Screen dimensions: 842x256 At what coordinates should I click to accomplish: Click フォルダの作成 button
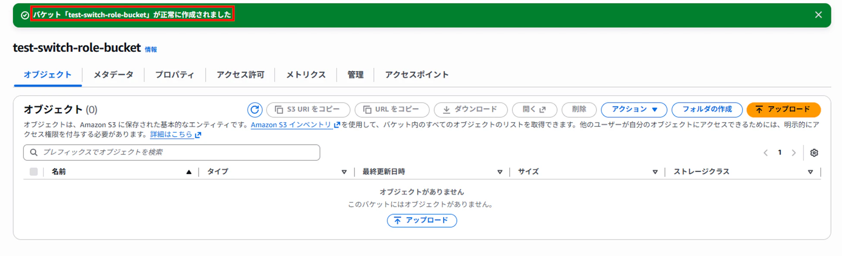(x=707, y=110)
